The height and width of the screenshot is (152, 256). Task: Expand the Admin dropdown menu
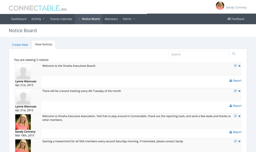[x=129, y=19]
